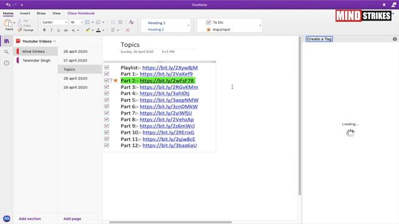This screenshot has height=224, width=399.
Task: Select the Talwinder Singh section
Action: pyautogui.click(x=36, y=60)
